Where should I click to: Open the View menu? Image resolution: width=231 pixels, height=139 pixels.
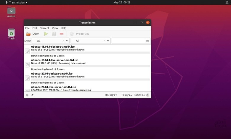coord(55,28)
